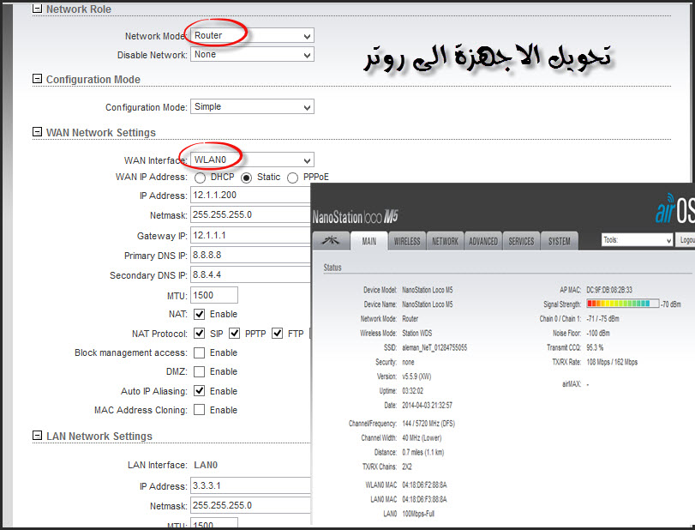Click the Logout button in airOS
The image size is (695, 530).
pyautogui.click(x=686, y=240)
